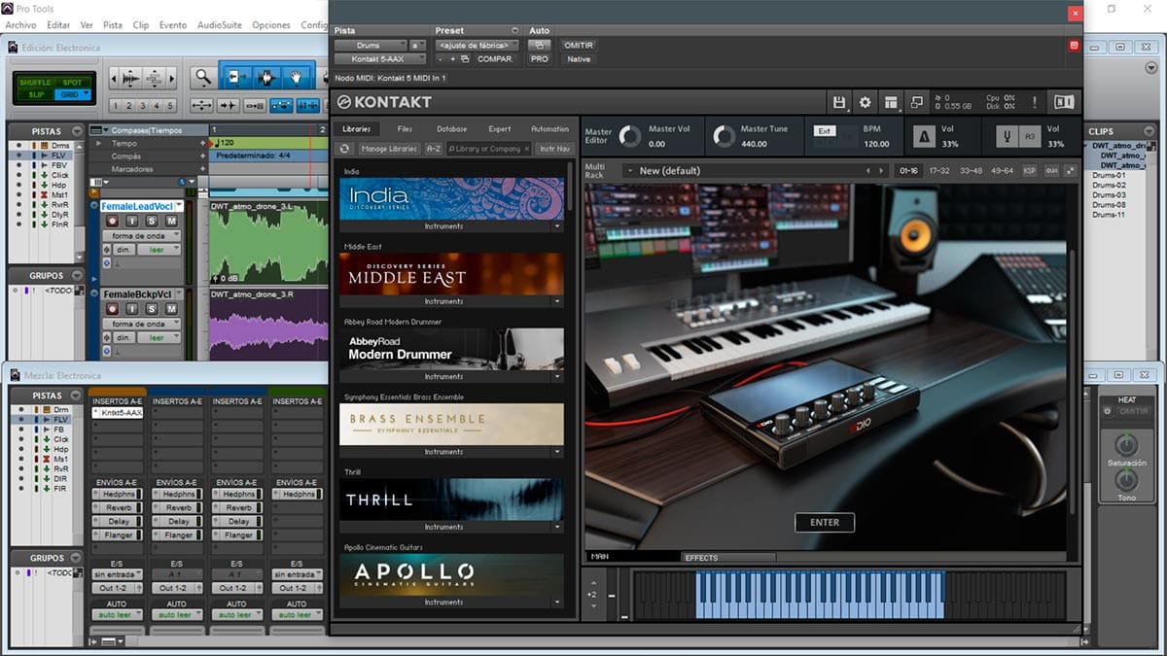The height and width of the screenshot is (656, 1167).
Task: Click the tuning fork reference tone icon
Action: (x=1008, y=136)
